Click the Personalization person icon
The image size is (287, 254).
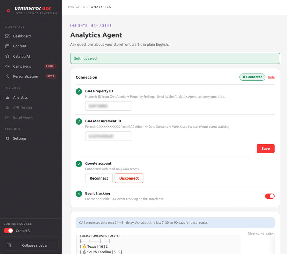[7, 76]
